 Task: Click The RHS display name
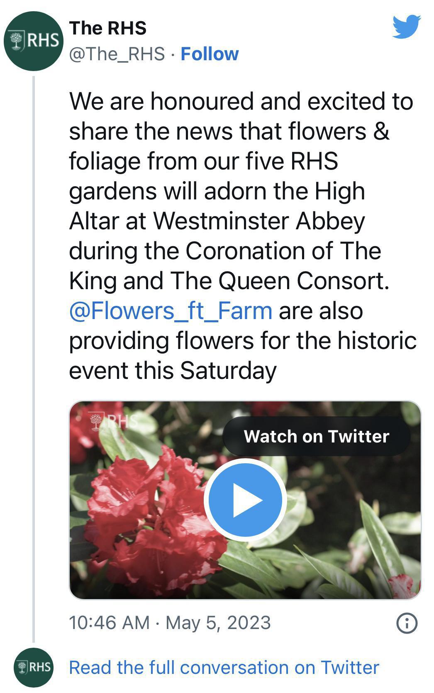click(109, 28)
